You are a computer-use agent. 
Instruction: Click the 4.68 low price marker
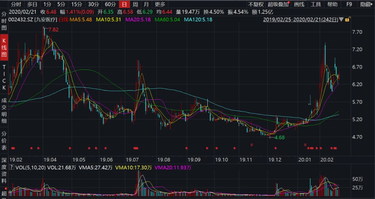tap(279, 138)
